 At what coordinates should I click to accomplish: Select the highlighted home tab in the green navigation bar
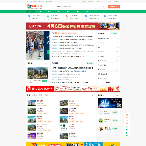click(x=30, y=12)
